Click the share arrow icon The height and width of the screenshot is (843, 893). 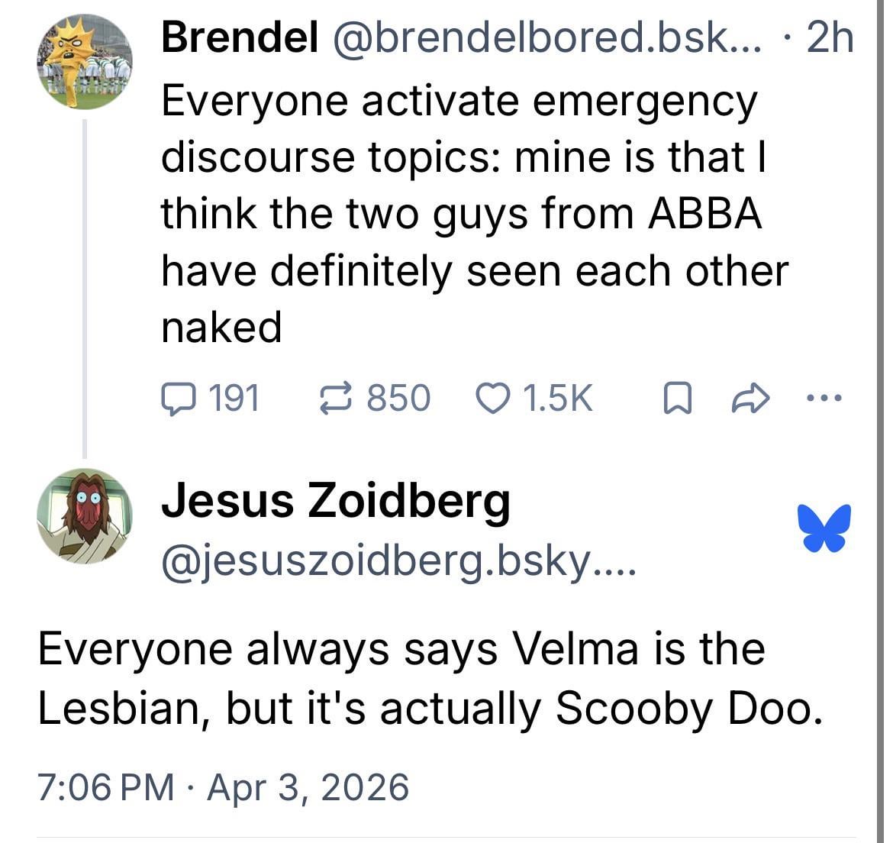[750, 399]
